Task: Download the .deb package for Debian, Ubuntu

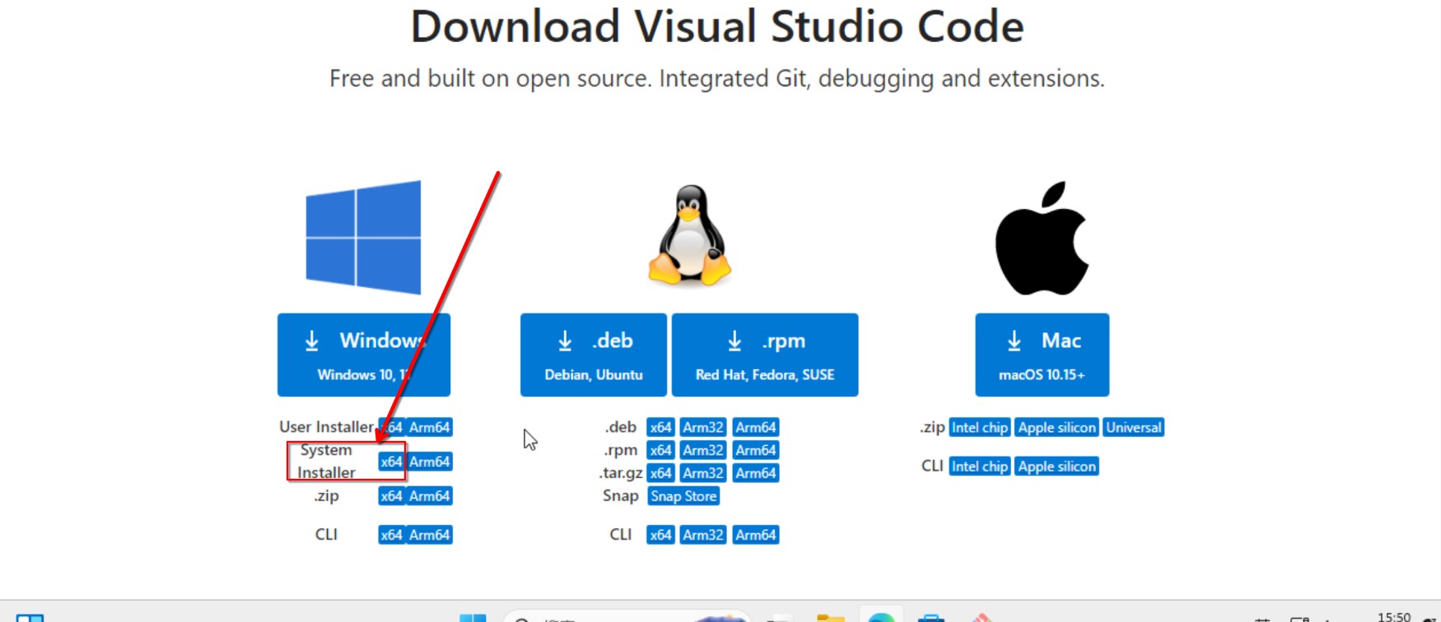Action: click(594, 355)
